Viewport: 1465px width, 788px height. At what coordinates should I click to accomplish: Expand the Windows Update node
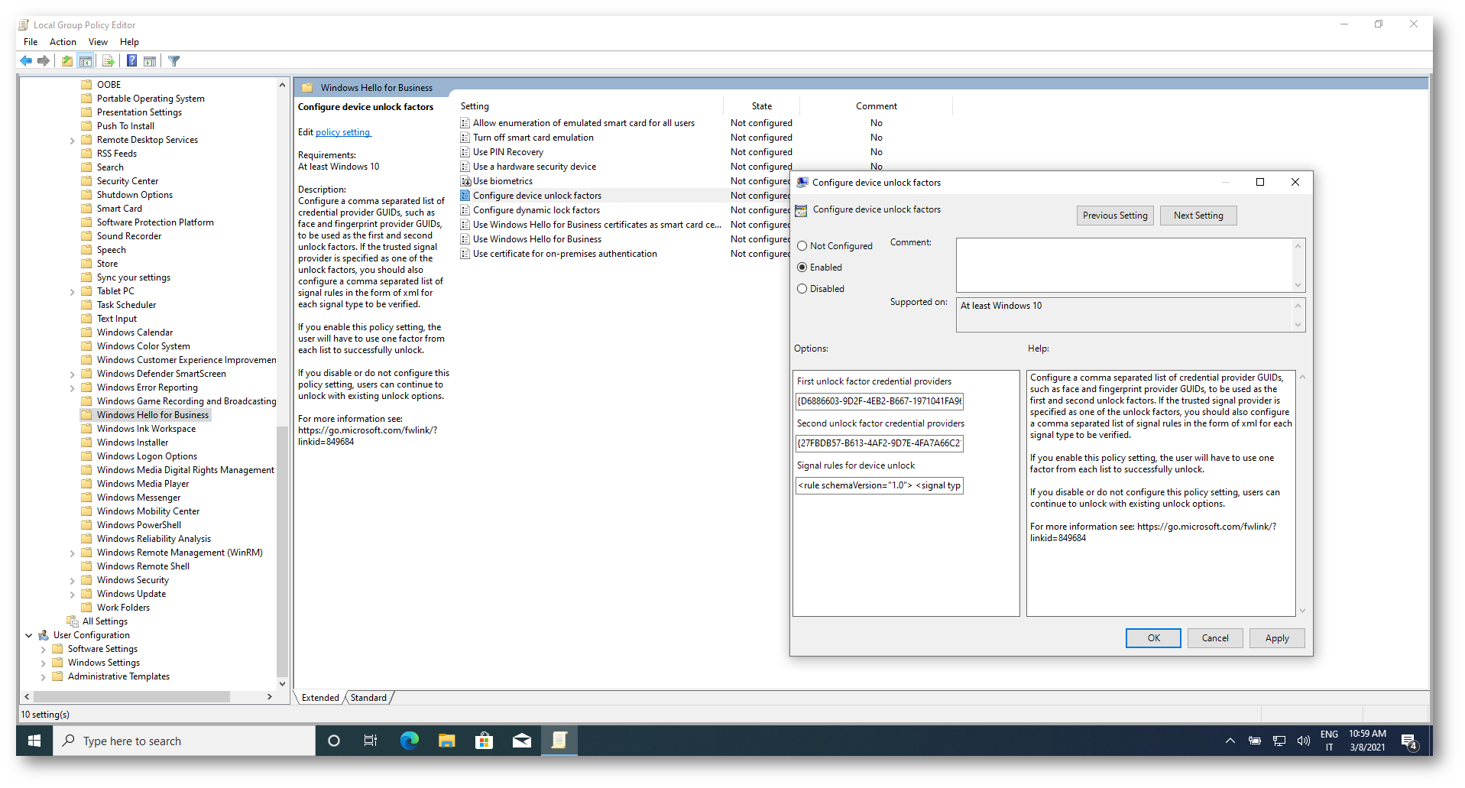(73, 595)
